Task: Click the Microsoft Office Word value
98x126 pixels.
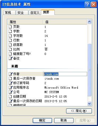Action: [61, 88]
